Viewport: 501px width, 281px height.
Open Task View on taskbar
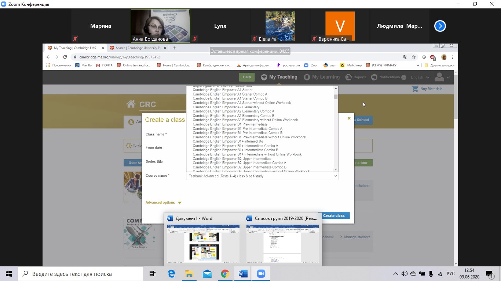(153, 274)
